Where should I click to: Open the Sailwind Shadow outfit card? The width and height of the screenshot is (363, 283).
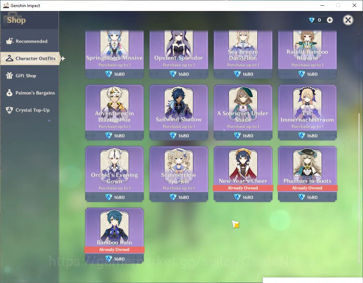click(x=179, y=112)
